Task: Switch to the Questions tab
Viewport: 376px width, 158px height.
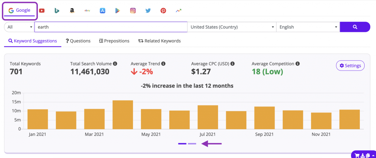Action: pos(78,41)
